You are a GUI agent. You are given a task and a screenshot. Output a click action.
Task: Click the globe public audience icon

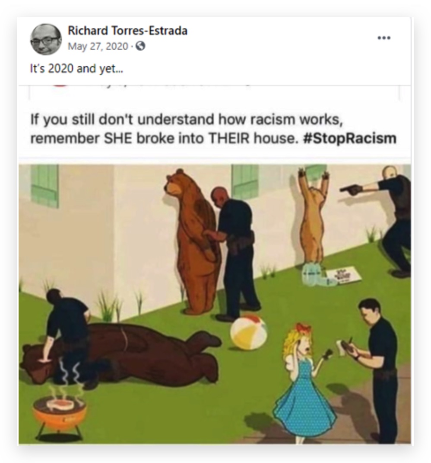(x=140, y=46)
